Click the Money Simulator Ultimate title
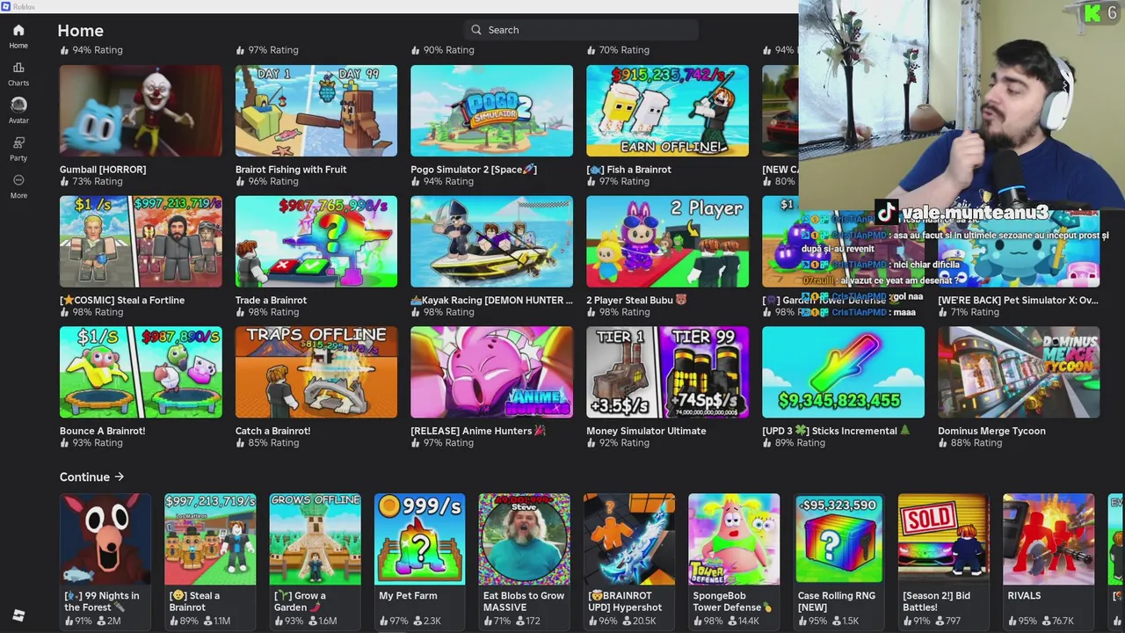This screenshot has height=633, width=1125. 646,431
